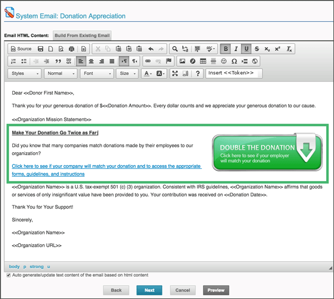Click the Cut scissors icon
Screen dimensions: 334x299
point(98,49)
